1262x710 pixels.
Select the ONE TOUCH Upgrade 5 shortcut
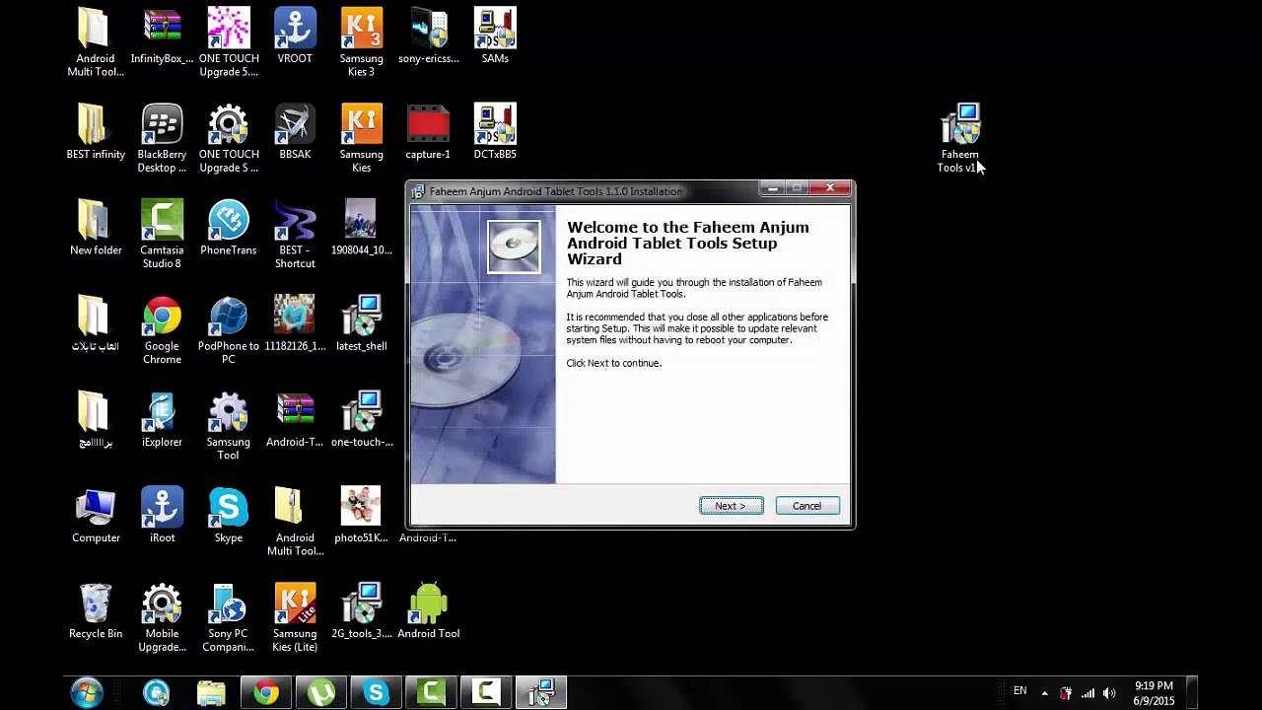229,42
